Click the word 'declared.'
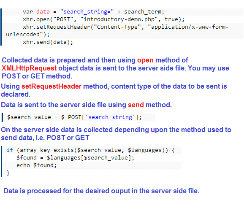This screenshot has height=211, width=244. click(16, 95)
